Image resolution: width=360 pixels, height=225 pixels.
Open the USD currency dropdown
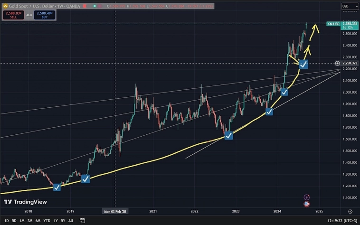click(347, 7)
